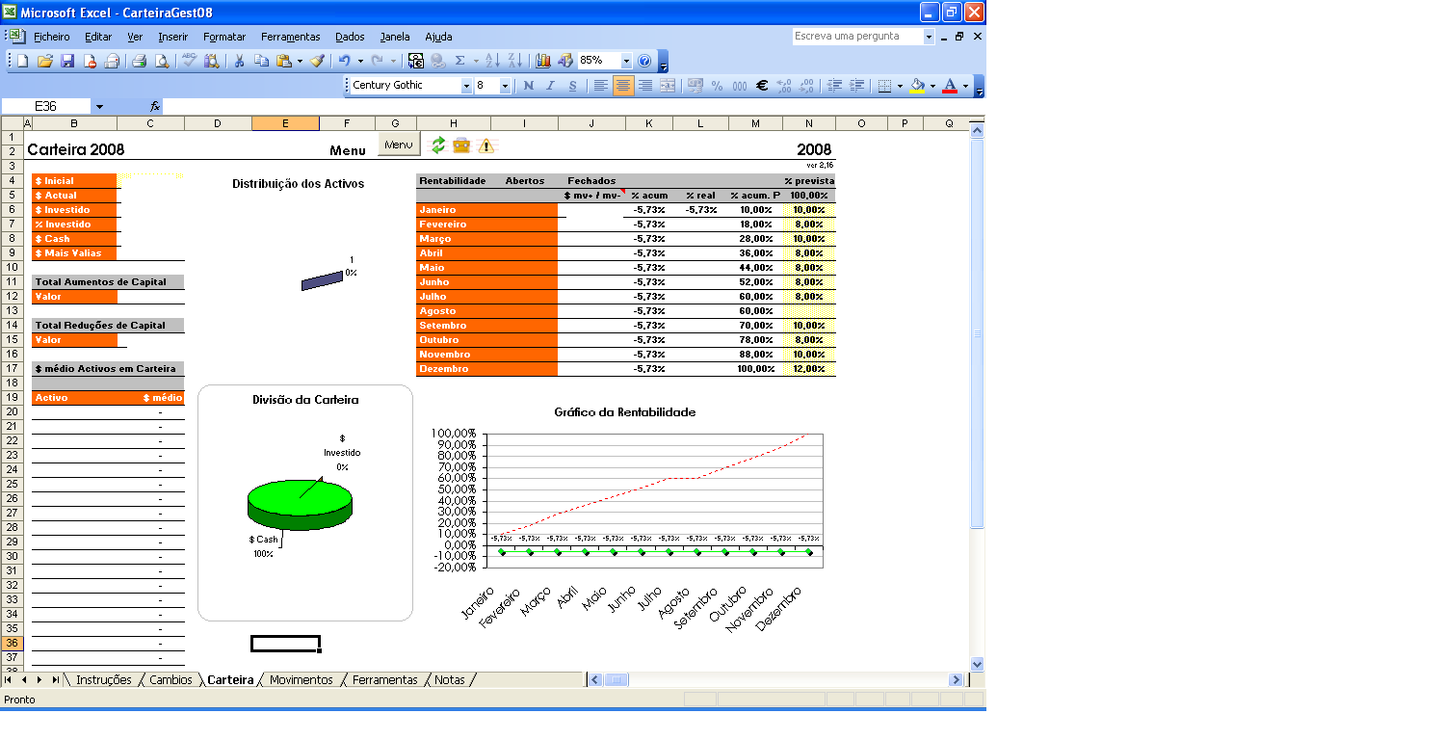Image resolution: width=1443 pixels, height=740 pixels.
Task: Click inside the Name Box showing E36
Action: [46, 106]
